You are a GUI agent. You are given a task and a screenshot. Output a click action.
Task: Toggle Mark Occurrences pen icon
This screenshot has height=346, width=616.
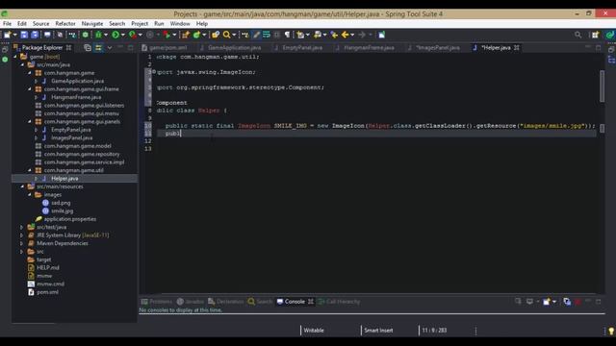(256, 35)
